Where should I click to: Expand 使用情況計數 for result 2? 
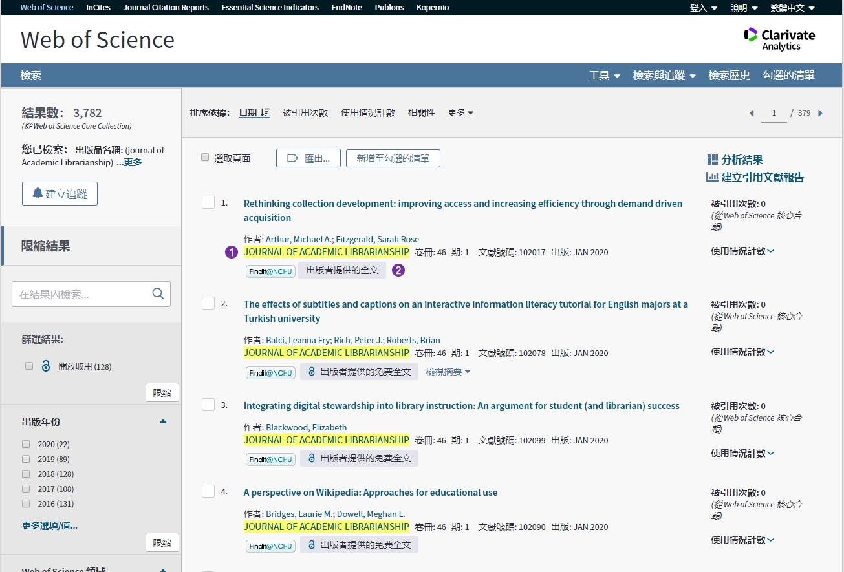(742, 352)
